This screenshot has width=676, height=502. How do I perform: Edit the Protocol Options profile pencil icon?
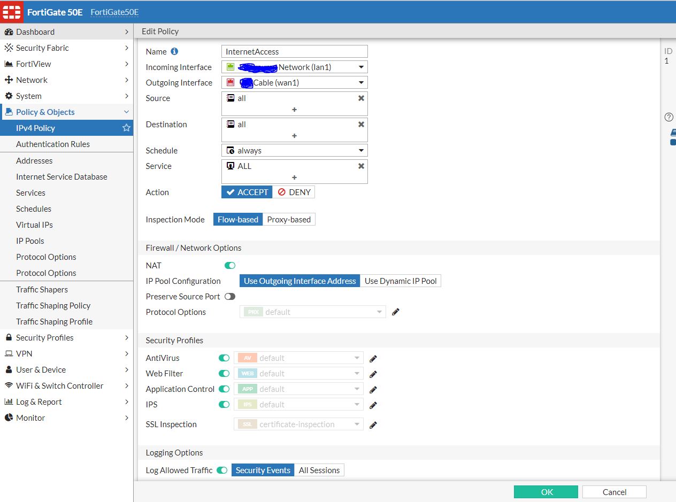point(396,312)
